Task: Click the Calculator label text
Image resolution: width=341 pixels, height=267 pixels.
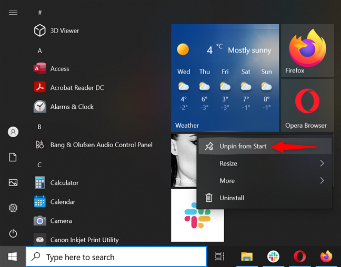Action: click(x=64, y=183)
